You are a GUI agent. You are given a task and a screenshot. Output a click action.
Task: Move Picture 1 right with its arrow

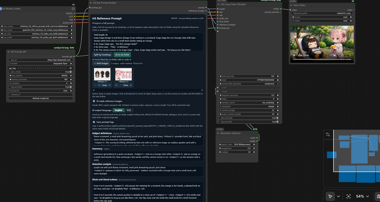(98, 85)
